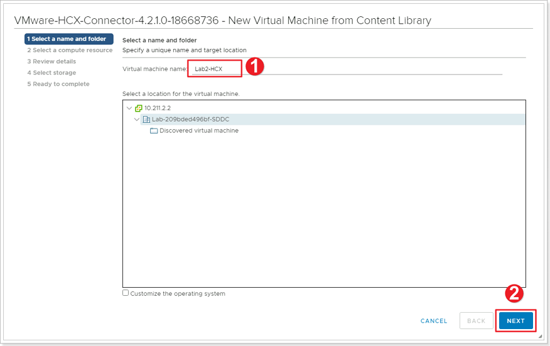Jump to step 3 Review details
The image size is (550, 346).
(51, 61)
